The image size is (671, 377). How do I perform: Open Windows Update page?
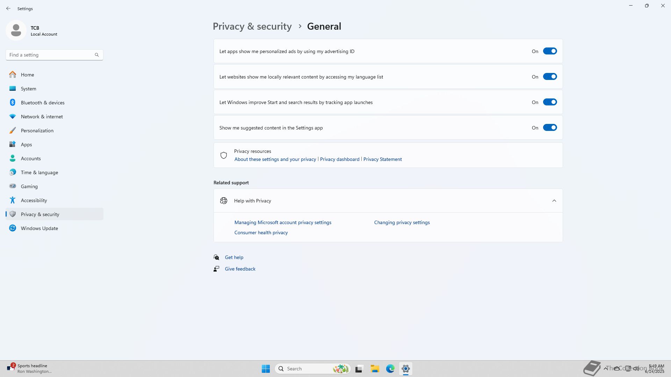pyautogui.click(x=39, y=228)
